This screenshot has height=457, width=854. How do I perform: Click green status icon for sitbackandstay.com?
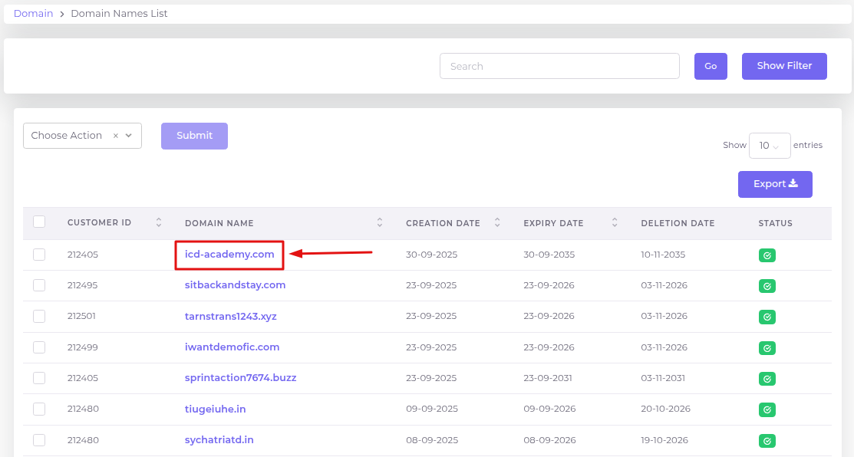pyautogui.click(x=767, y=286)
